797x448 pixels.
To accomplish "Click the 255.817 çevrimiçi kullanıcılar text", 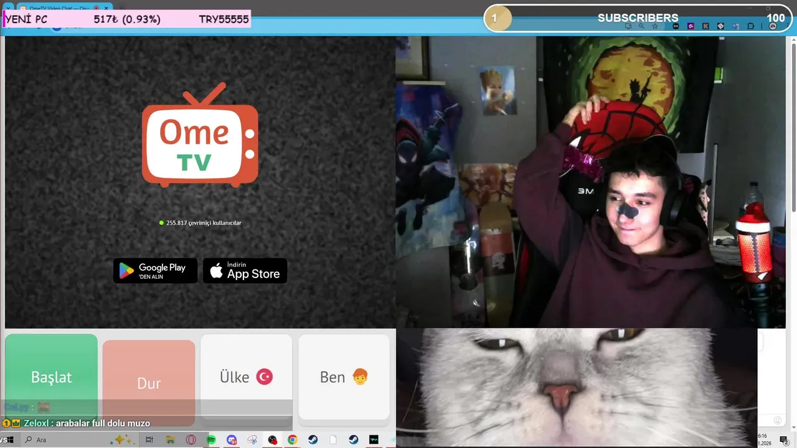I will pos(204,223).
